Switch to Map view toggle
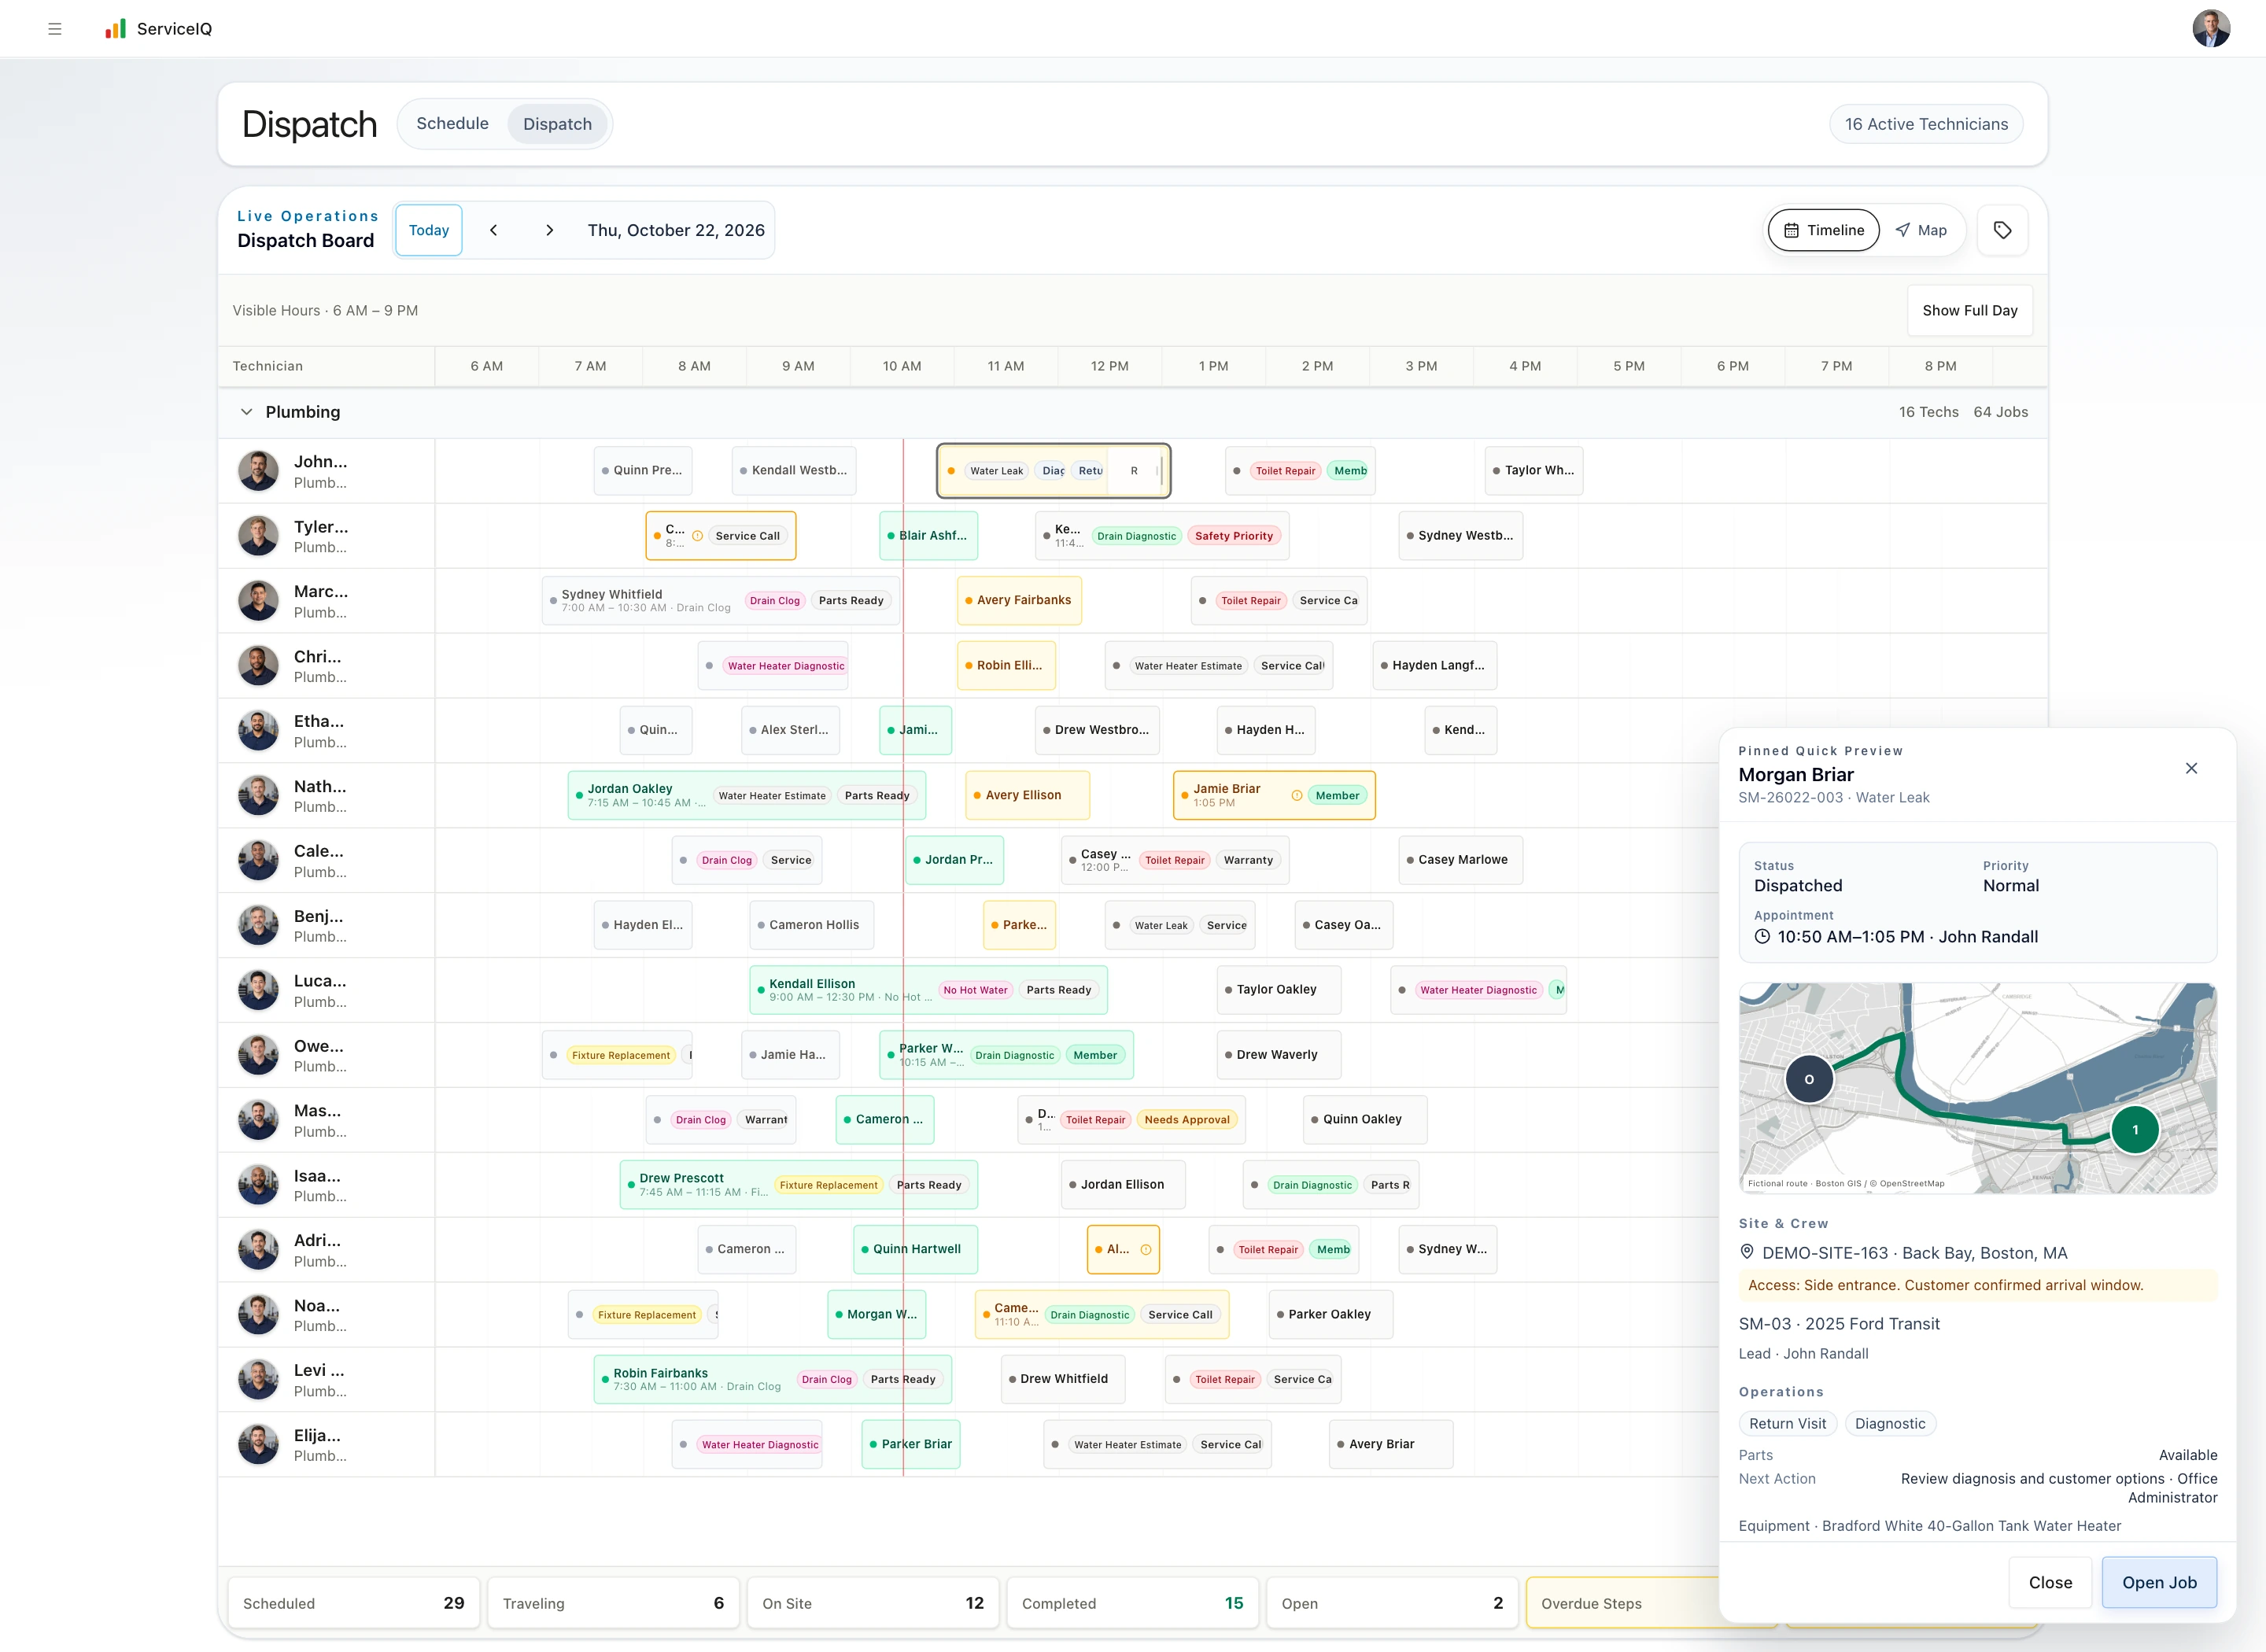The height and width of the screenshot is (1652, 2266). (1921, 230)
